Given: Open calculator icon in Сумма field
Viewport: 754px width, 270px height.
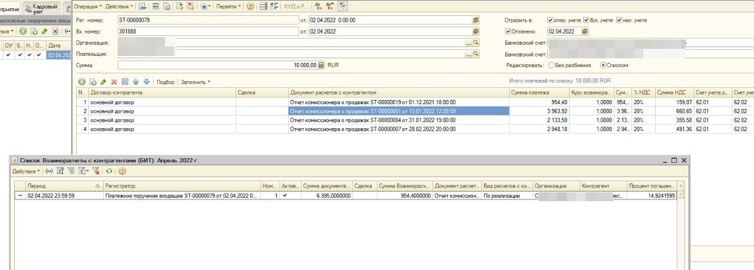Looking at the screenshot, I should click(321, 65).
